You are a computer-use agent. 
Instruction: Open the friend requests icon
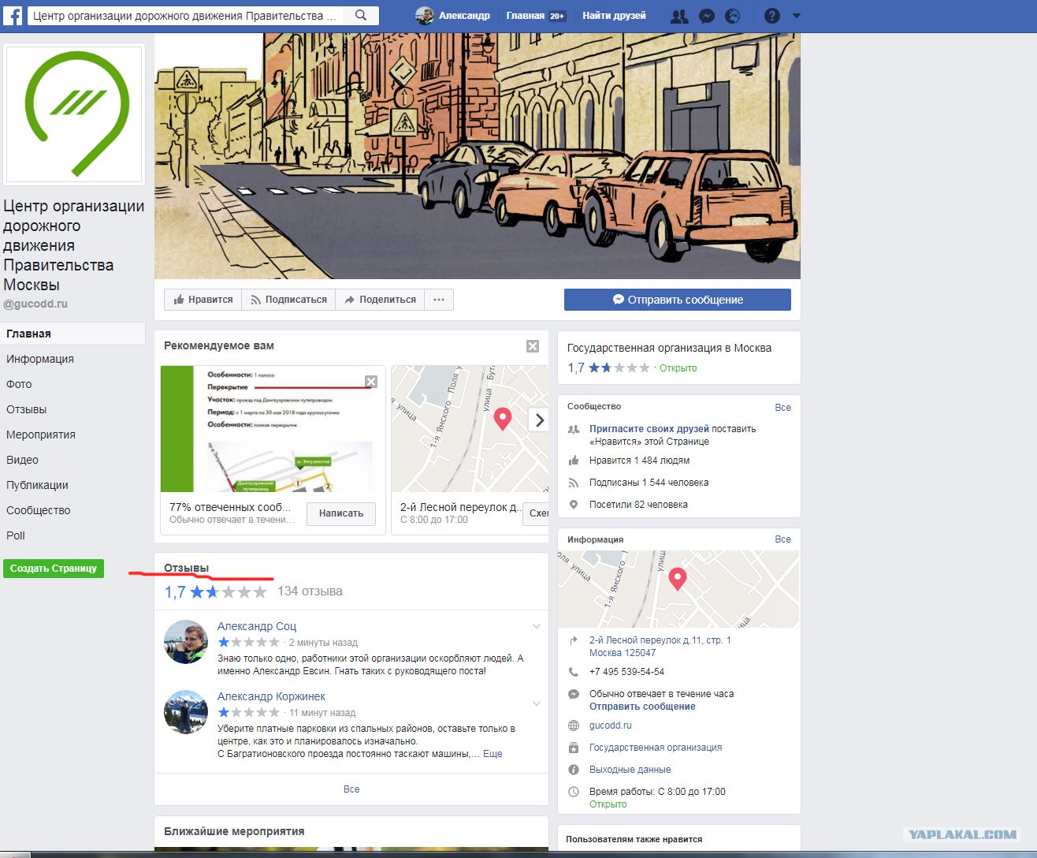[x=678, y=16]
